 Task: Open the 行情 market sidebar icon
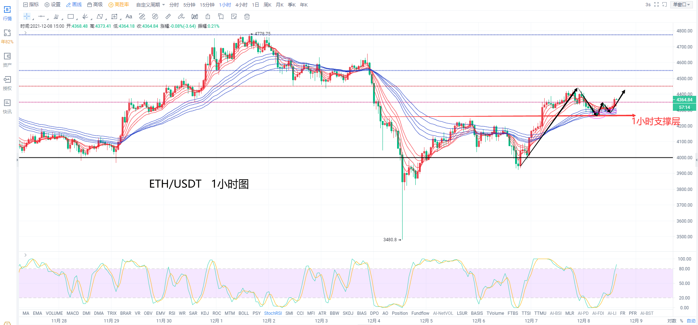click(x=7, y=13)
